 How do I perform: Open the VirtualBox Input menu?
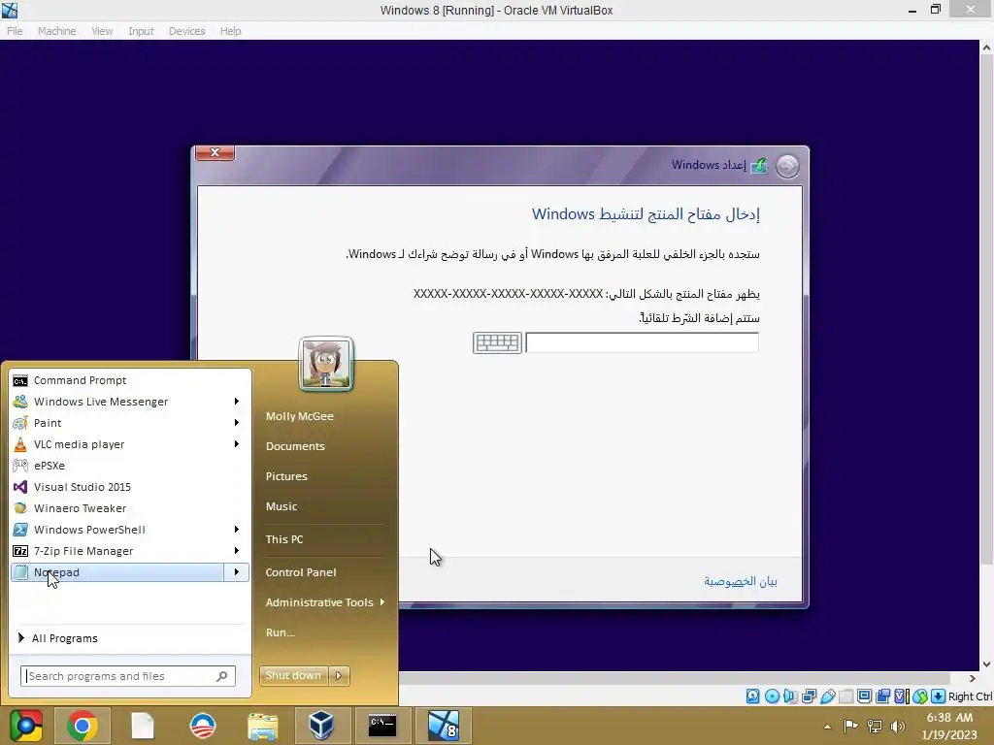click(x=141, y=31)
